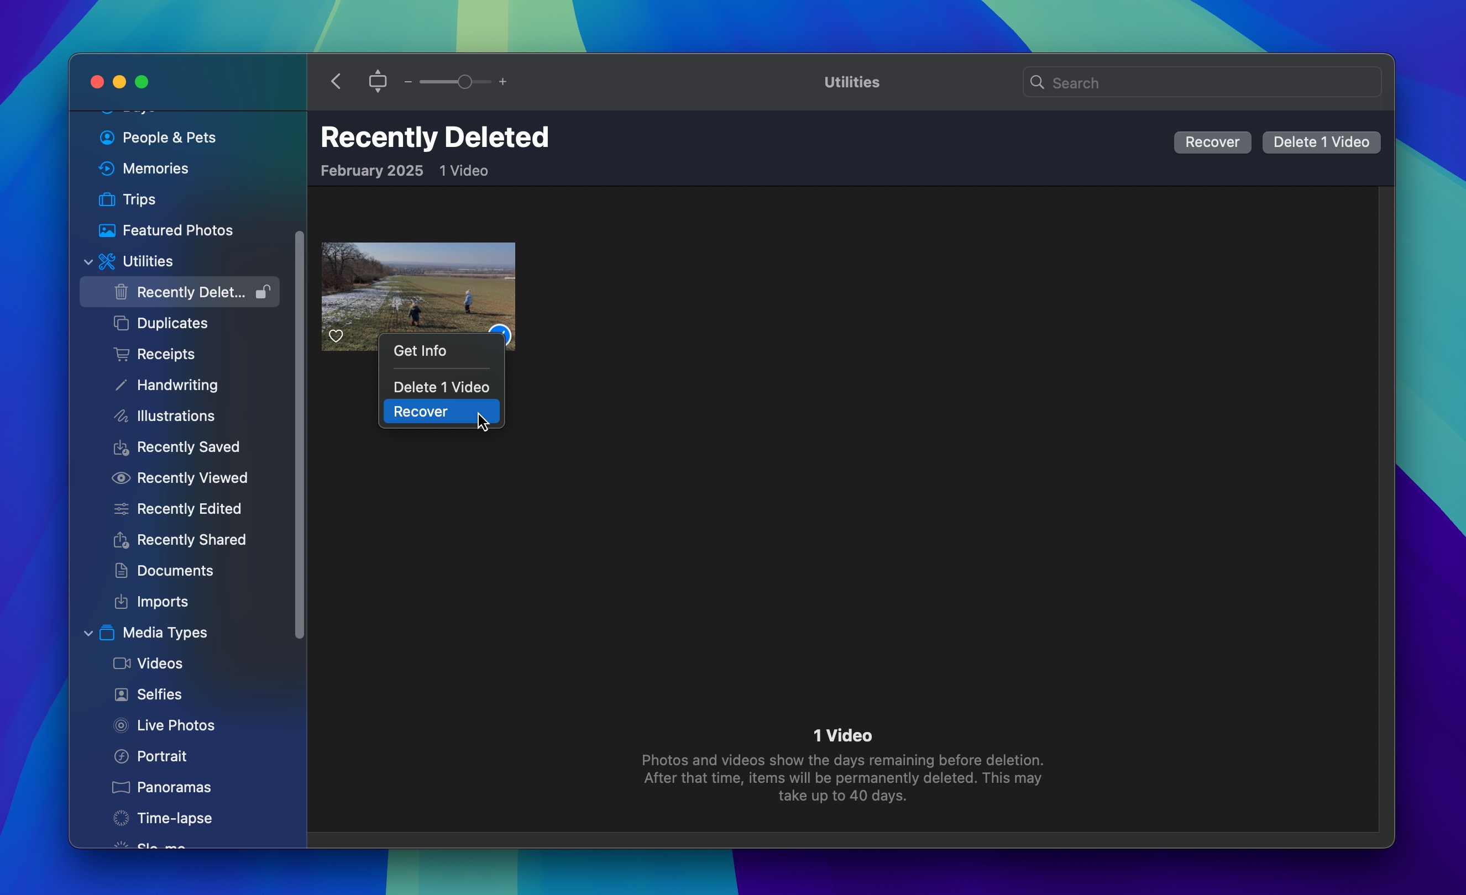Click the plus zoom-in button
Viewport: 1466px width, 895px height.
pos(502,81)
